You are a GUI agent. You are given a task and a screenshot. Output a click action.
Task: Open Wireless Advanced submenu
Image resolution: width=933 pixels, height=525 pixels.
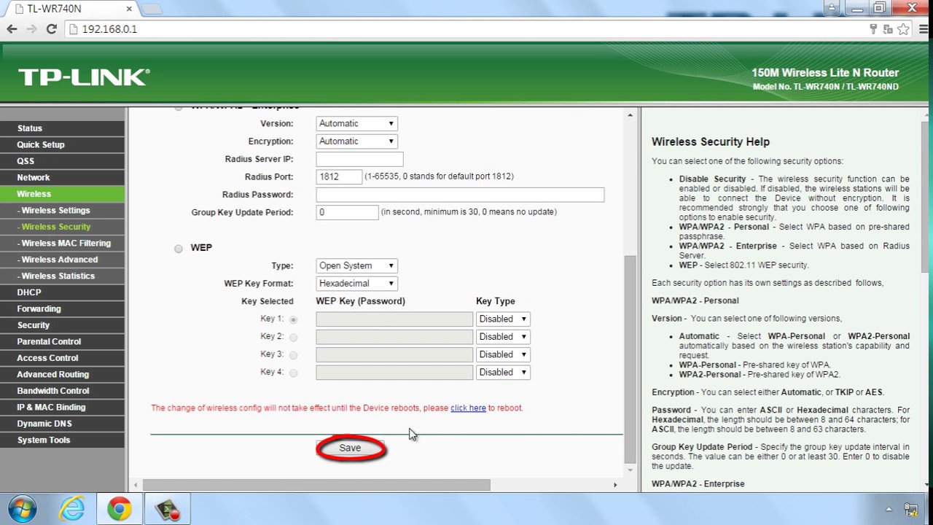pos(62,260)
